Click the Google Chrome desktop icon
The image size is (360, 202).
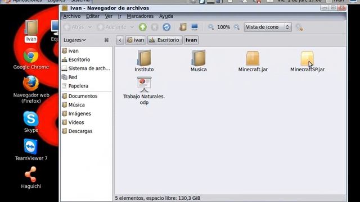point(31,59)
